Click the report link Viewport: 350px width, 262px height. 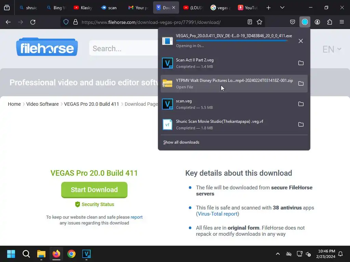pos(137,217)
